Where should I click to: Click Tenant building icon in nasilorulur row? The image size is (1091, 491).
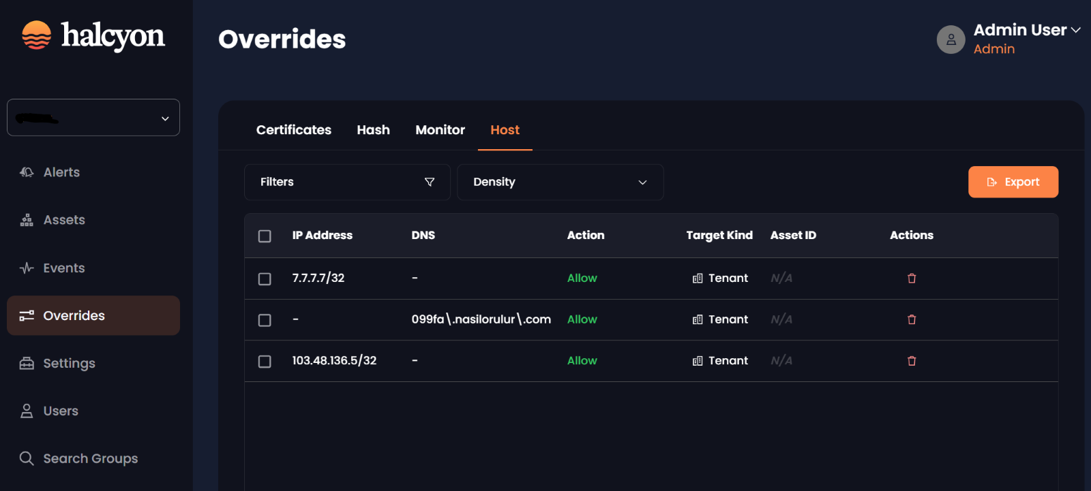(698, 319)
